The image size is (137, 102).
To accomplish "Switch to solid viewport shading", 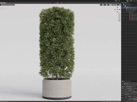I will tap(114, 5).
